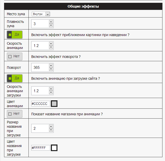Viewport: 165px width, 161px height.
Task: Disable the image zoom on hover toggle
Action: pos(15,35)
